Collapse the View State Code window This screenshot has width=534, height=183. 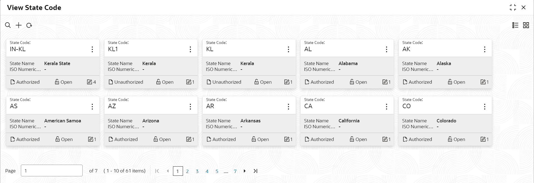click(513, 8)
